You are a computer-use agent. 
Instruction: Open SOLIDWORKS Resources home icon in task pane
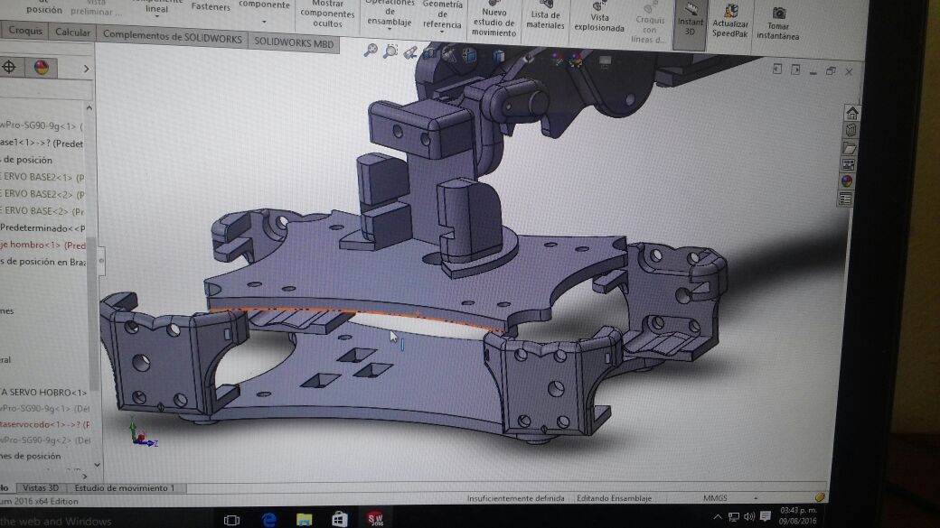pos(851,113)
